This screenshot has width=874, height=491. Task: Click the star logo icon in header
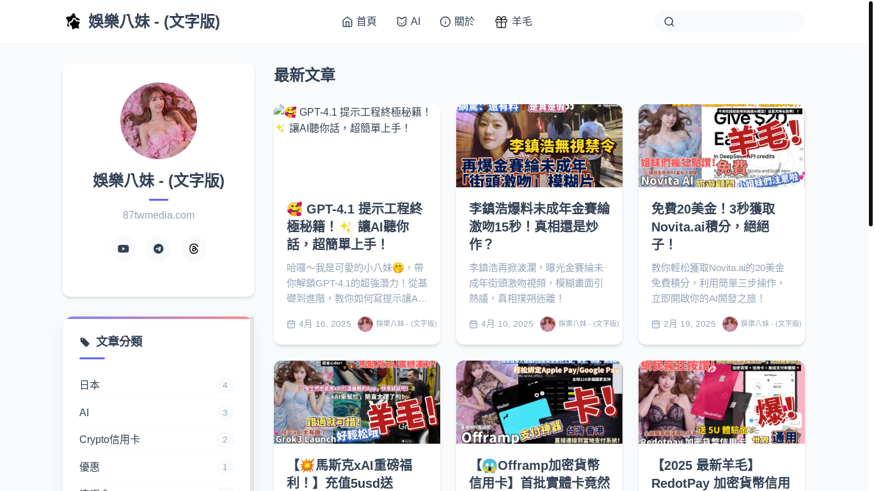click(x=74, y=22)
